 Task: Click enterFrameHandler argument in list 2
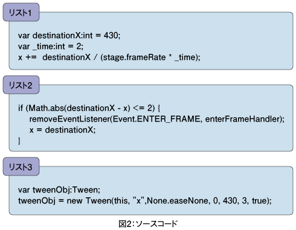pyautogui.click(x=243, y=119)
